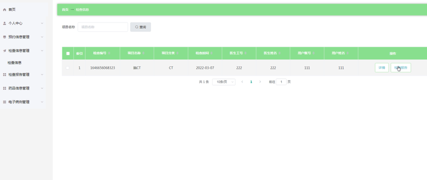Open 详情 for the 脑CT record

(x=382, y=68)
